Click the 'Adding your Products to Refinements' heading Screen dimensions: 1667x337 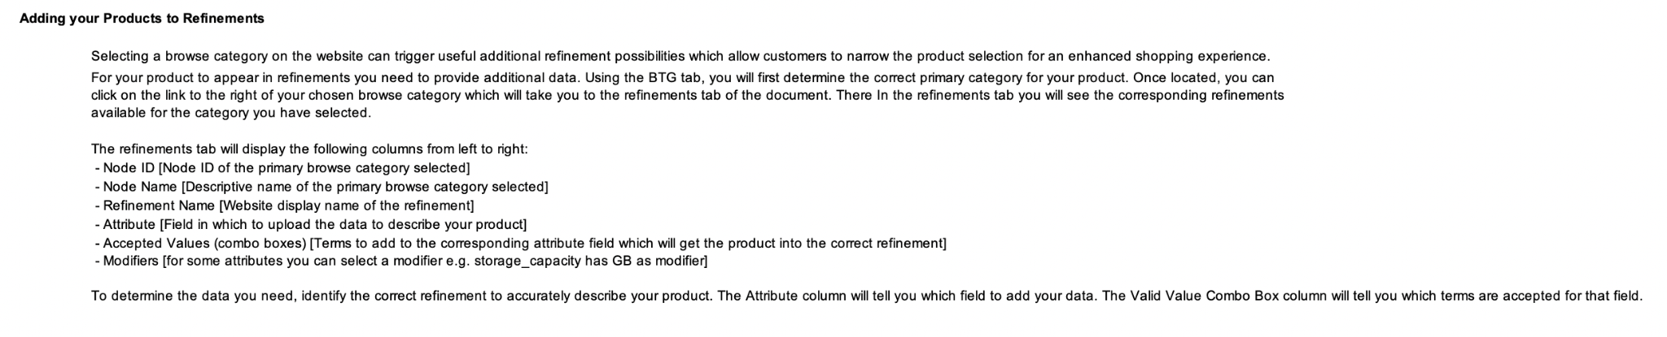click(142, 18)
